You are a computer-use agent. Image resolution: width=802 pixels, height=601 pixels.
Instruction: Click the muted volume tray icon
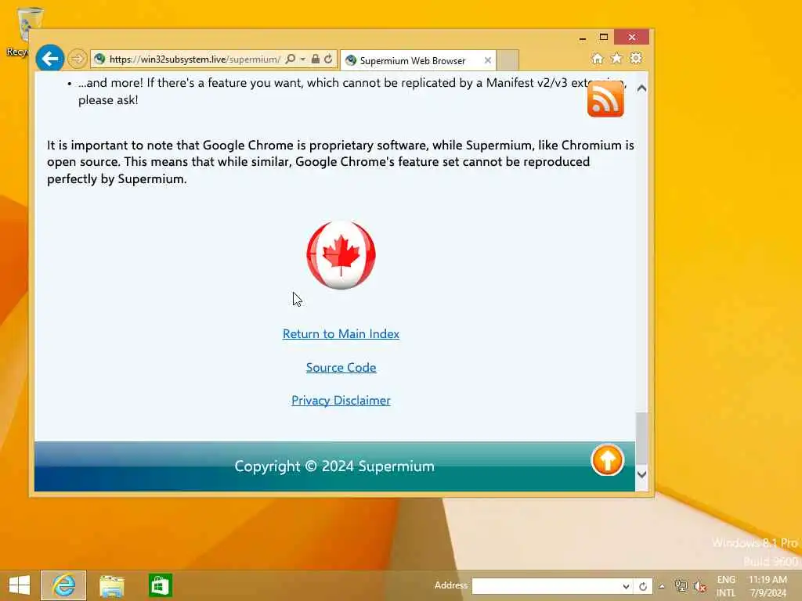[699, 586]
